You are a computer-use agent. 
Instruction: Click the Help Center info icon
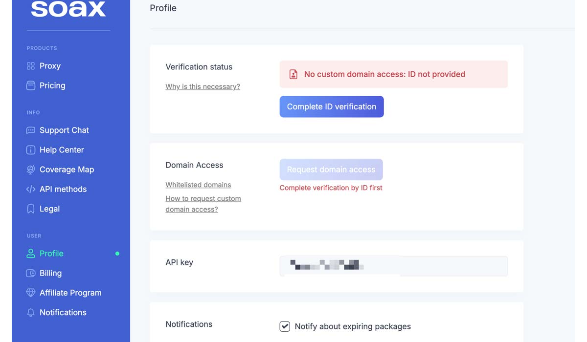point(30,150)
